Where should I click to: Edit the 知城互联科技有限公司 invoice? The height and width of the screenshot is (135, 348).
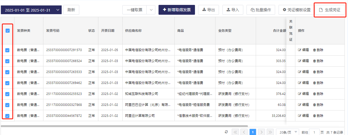[x=303, y=94]
